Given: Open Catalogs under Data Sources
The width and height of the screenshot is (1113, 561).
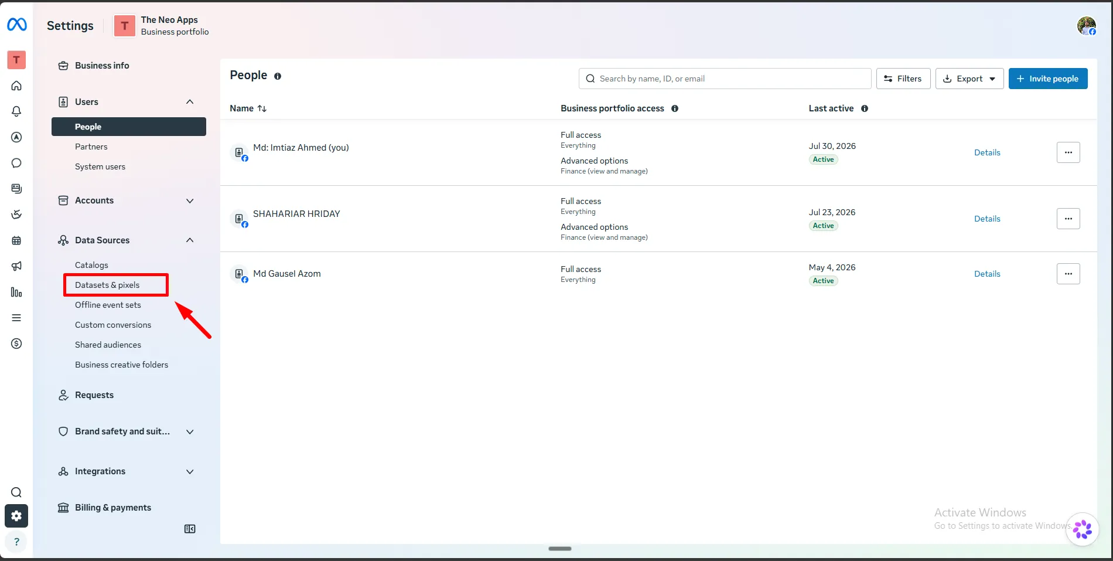Looking at the screenshot, I should 91,265.
